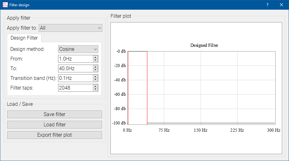Click the To frequency field showing 40.0Hz
Screen dimensions: 289x161
pos(75,68)
